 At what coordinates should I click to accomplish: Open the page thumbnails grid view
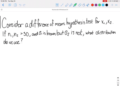point(10,5)
